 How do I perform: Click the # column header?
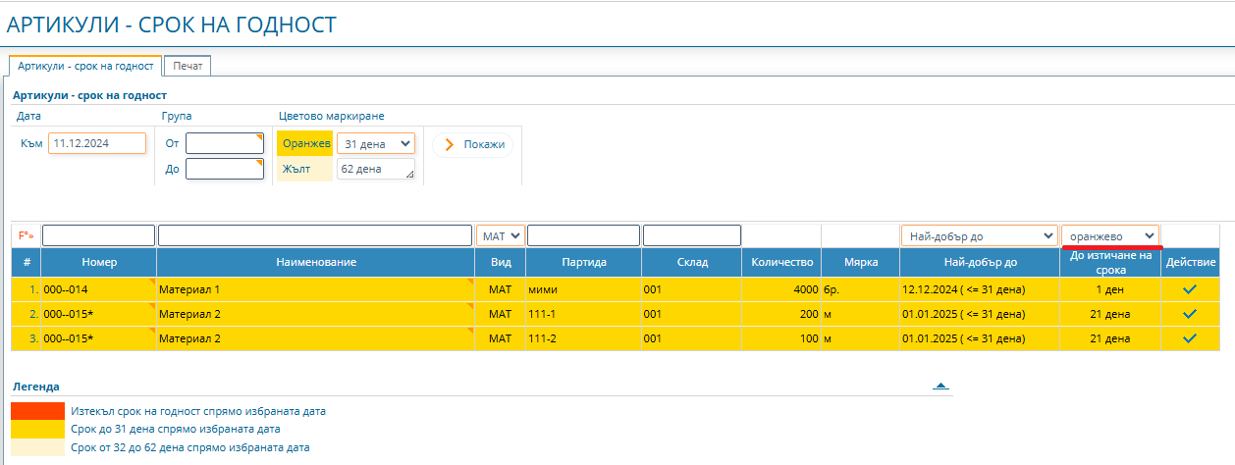(27, 263)
